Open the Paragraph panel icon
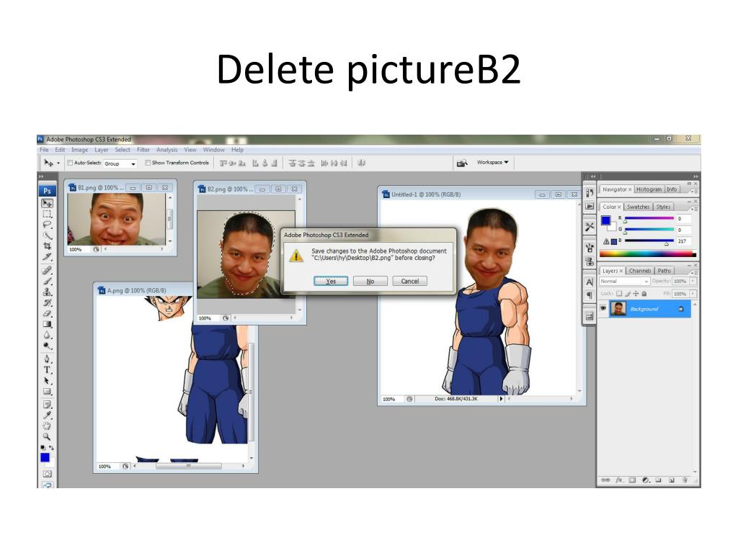Viewport: 738px width, 553px height. [590, 295]
